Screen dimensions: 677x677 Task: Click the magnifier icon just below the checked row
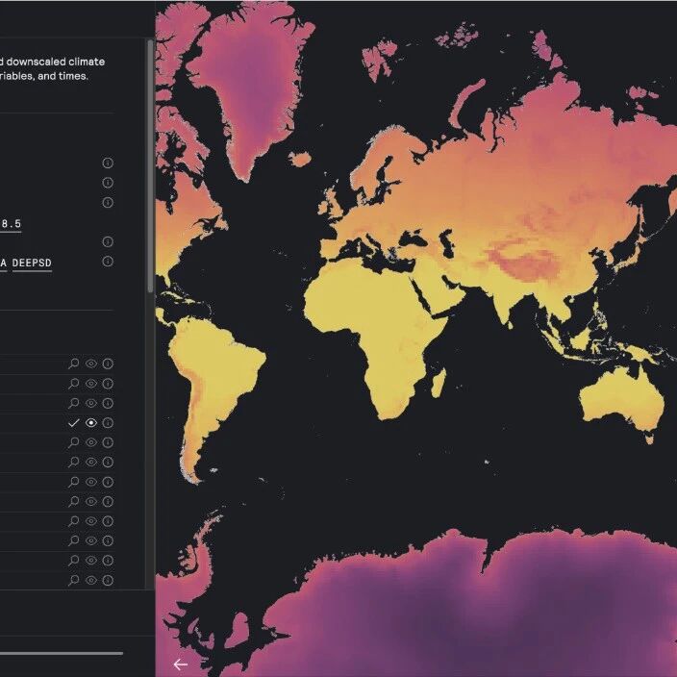pyautogui.click(x=73, y=442)
